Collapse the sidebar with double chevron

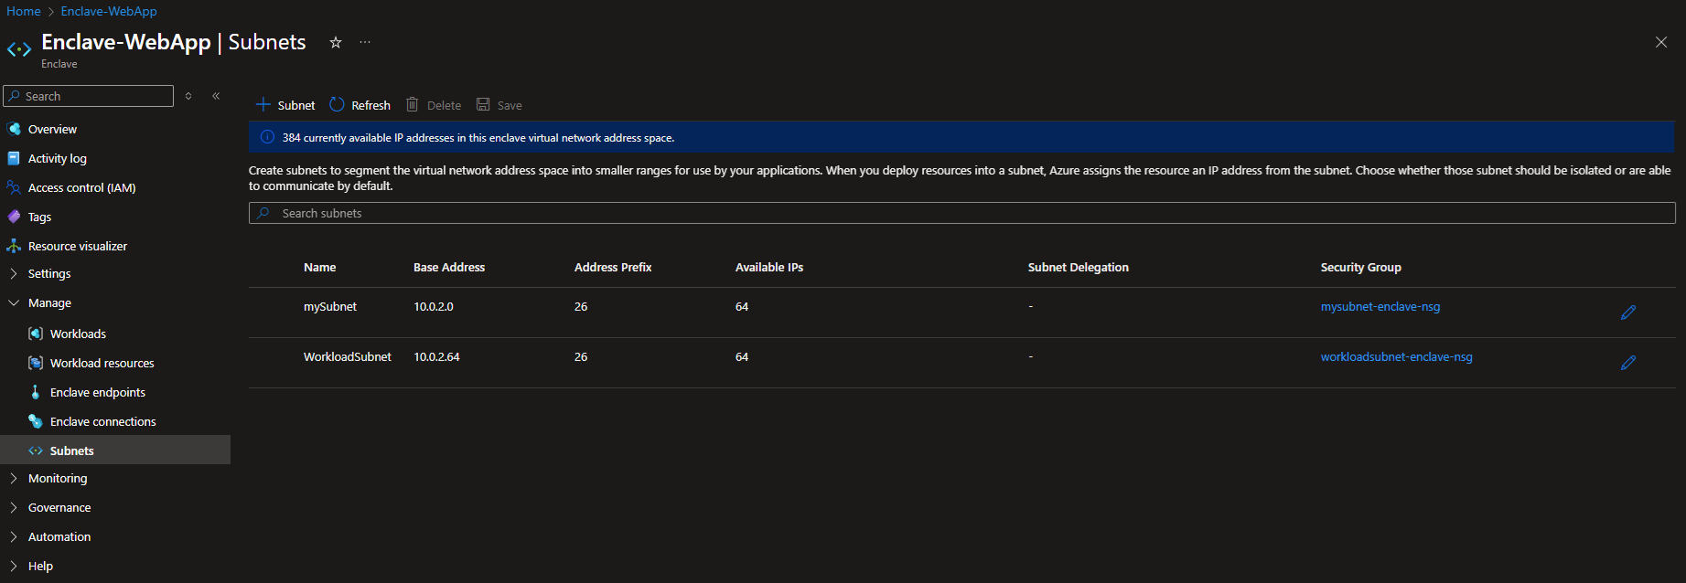point(216,96)
